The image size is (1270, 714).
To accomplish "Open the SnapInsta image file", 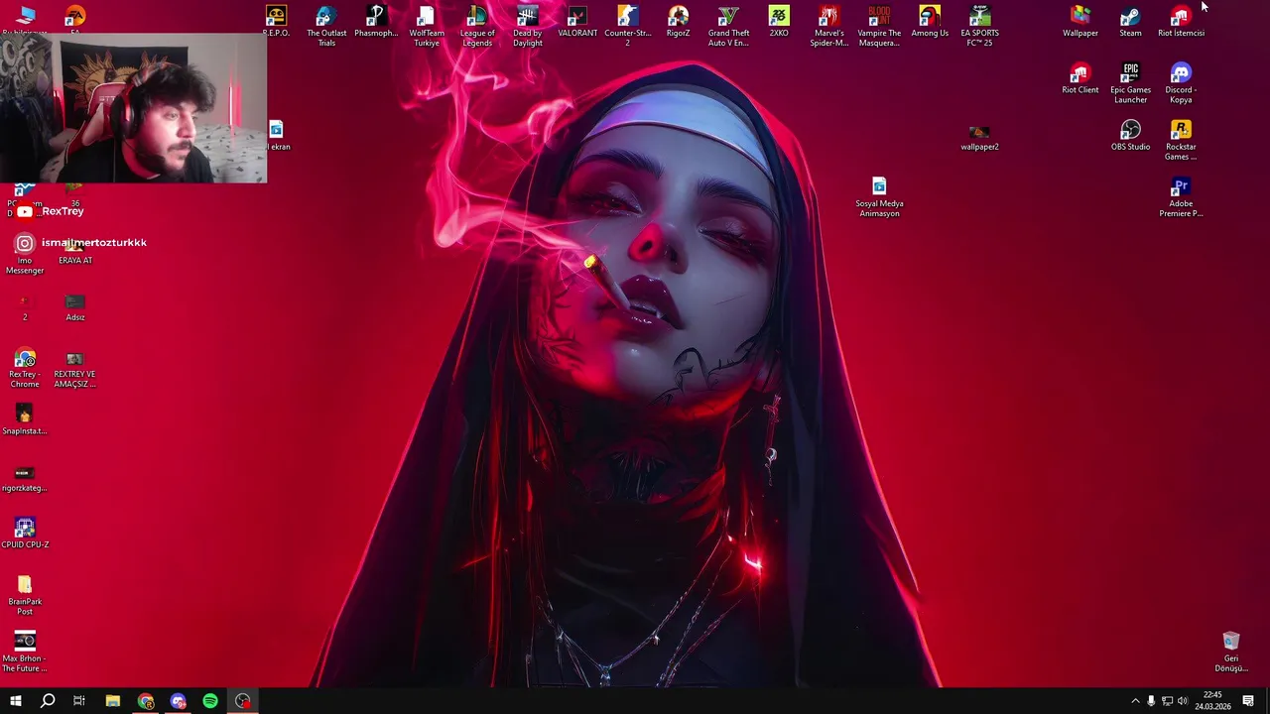I will pyautogui.click(x=25, y=419).
